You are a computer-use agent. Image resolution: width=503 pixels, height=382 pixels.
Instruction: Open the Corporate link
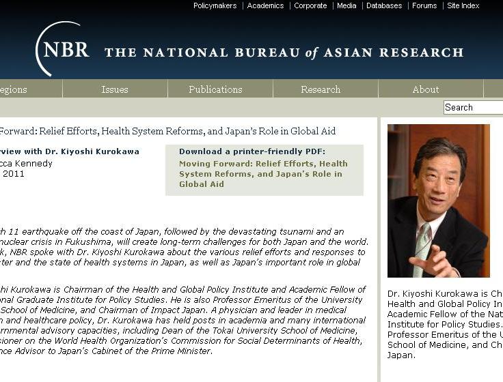(310, 5)
